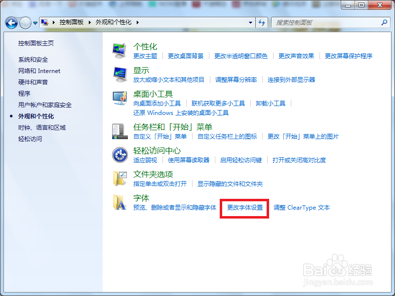Click 调整 ClearType 文本 link
The width and height of the screenshot is (395, 296).
pyautogui.click(x=302, y=208)
